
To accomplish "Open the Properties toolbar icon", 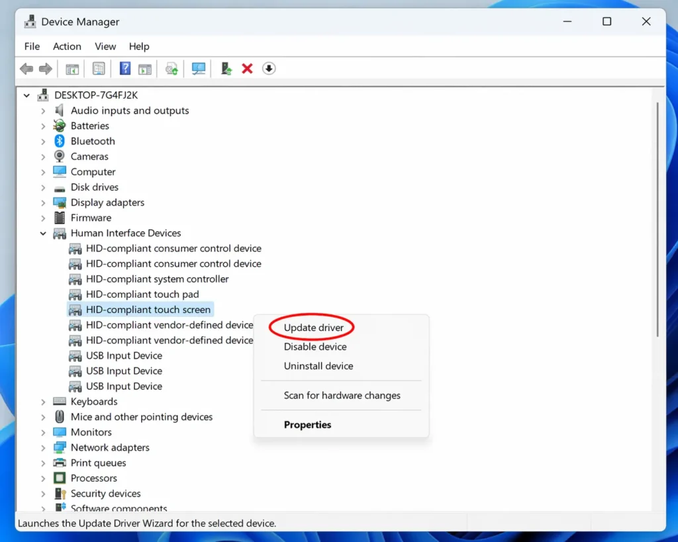I will point(99,69).
